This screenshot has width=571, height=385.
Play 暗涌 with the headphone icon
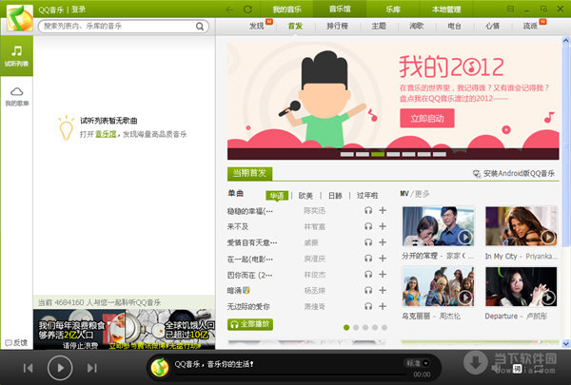pos(368,290)
